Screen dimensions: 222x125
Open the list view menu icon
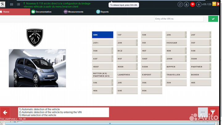[18, 4]
